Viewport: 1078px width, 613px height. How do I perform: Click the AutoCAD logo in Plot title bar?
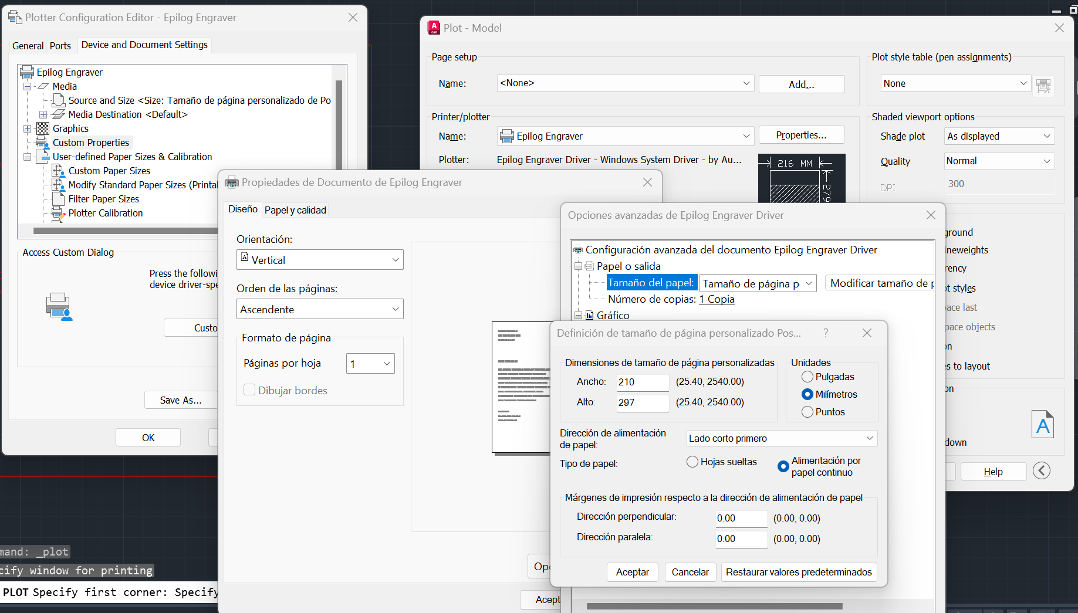click(x=434, y=28)
